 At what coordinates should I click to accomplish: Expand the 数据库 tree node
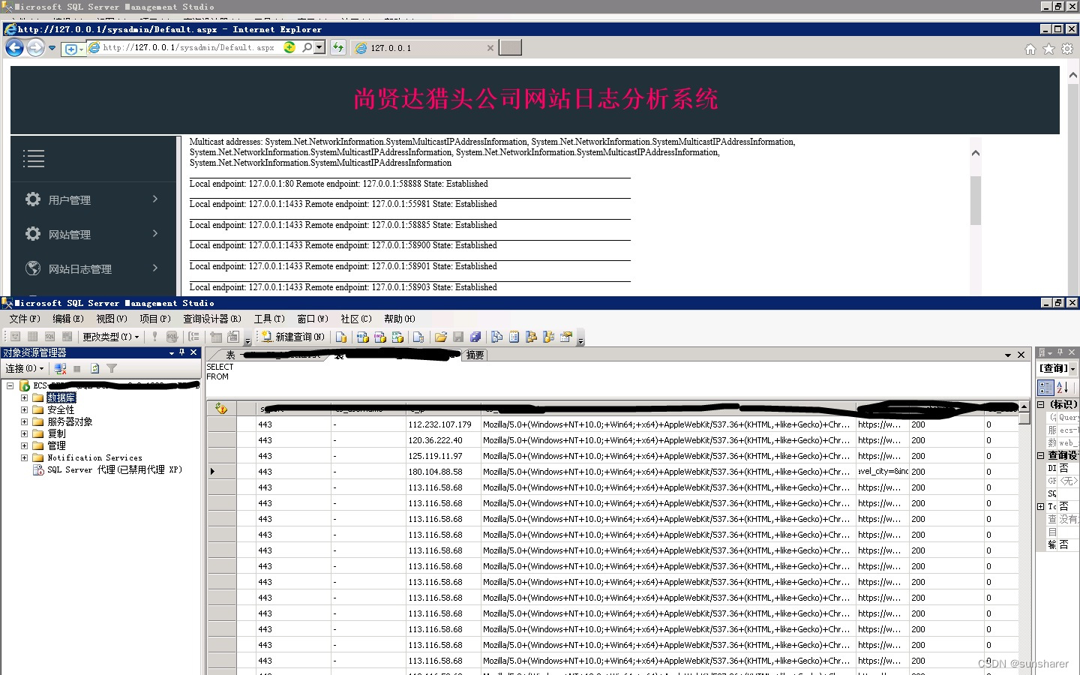click(24, 397)
